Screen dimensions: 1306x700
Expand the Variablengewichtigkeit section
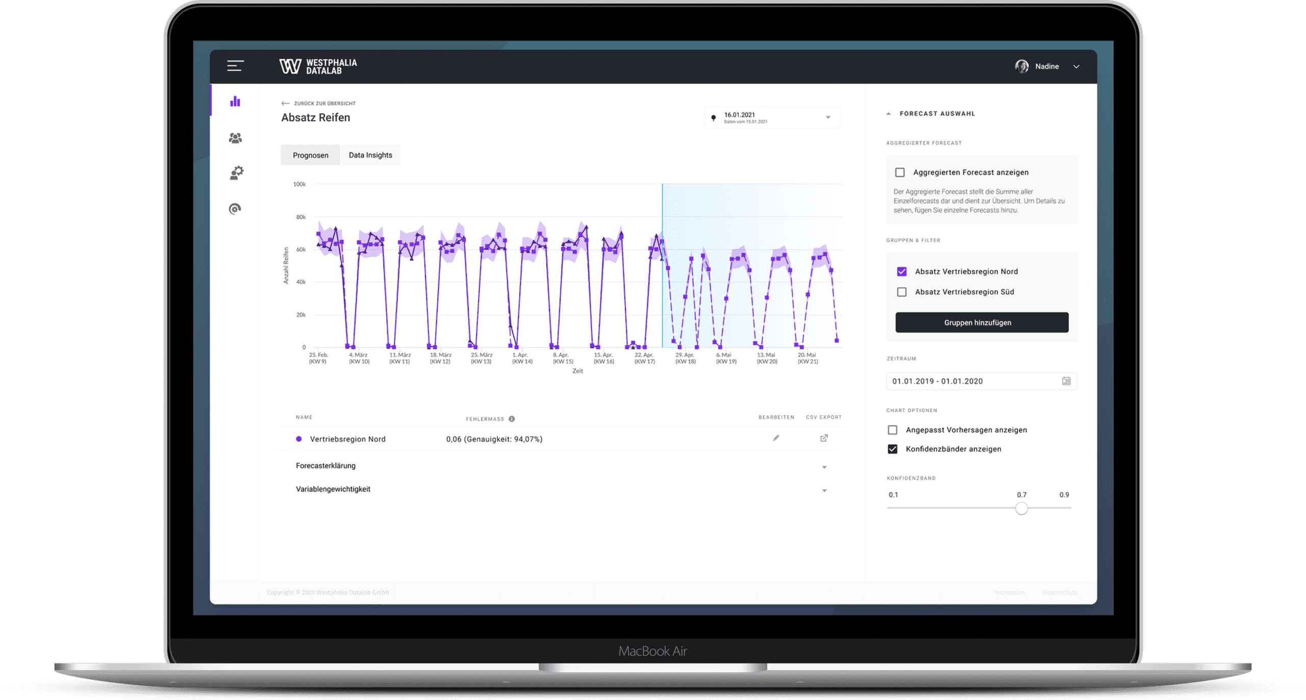[x=824, y=490]
